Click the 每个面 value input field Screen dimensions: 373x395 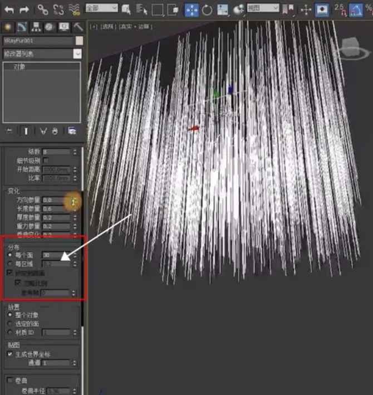click(x=56, y=255)
